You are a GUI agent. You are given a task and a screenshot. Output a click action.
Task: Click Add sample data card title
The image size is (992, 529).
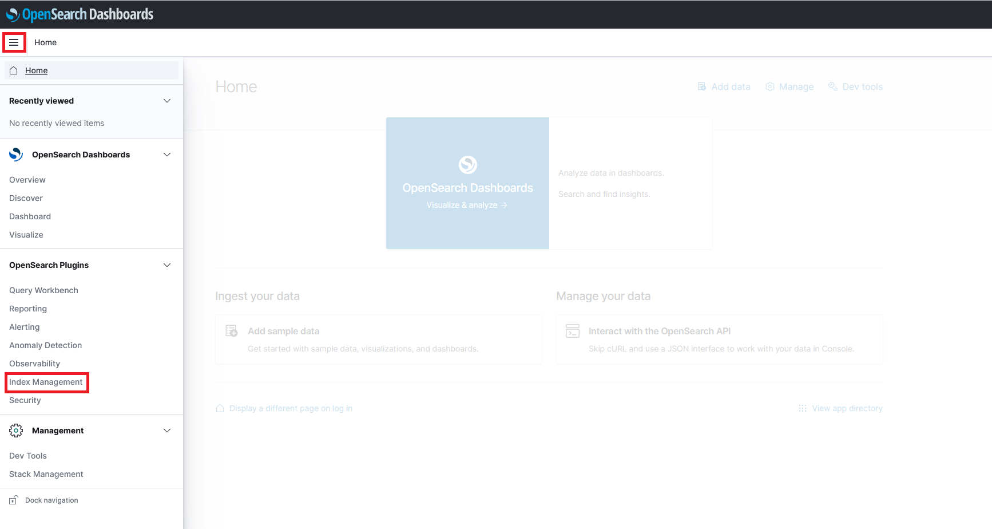pyautogui.click(x=284, y=331)
